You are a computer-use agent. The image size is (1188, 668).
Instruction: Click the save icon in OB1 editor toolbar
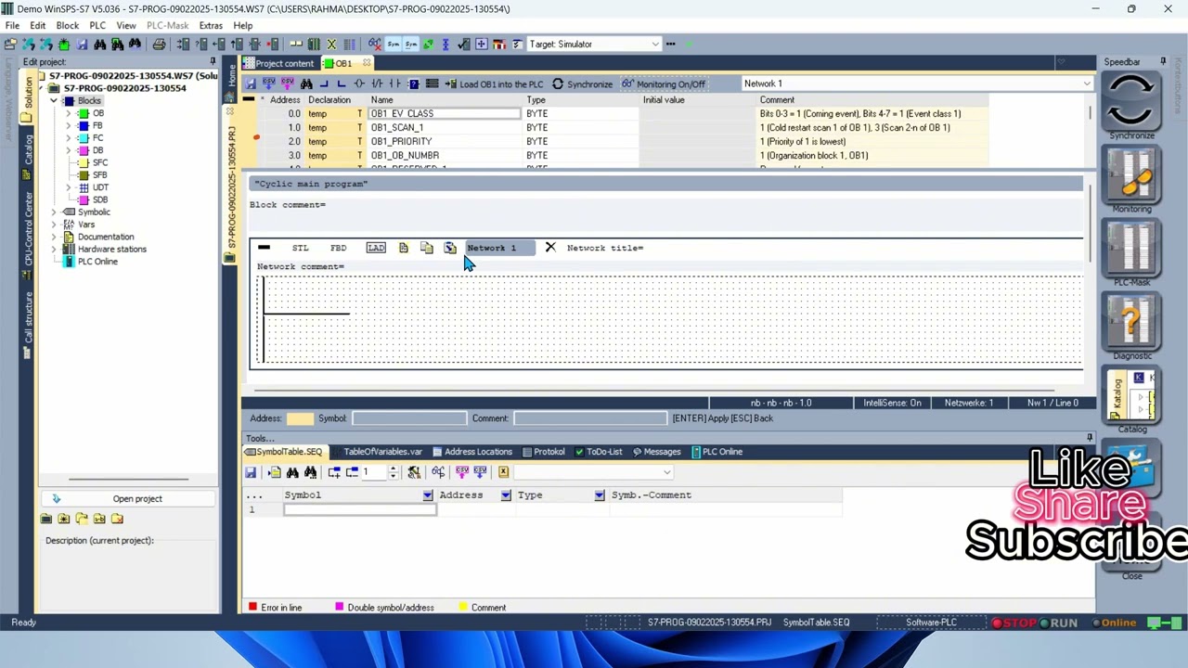(x=251, y=83)
